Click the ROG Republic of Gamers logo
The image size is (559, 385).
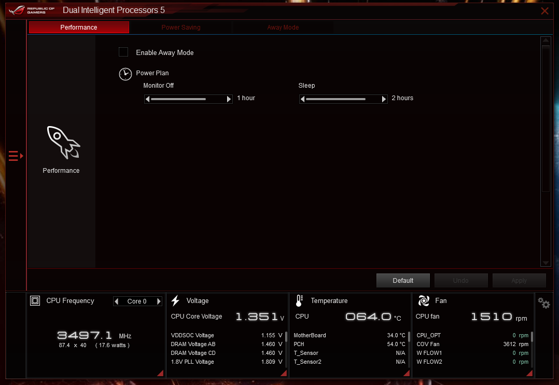click(x=32, y=10)
